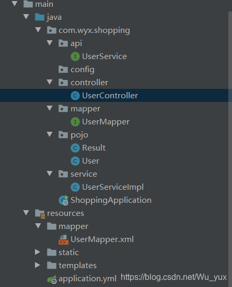Expand the static folder

pos(38,252)
